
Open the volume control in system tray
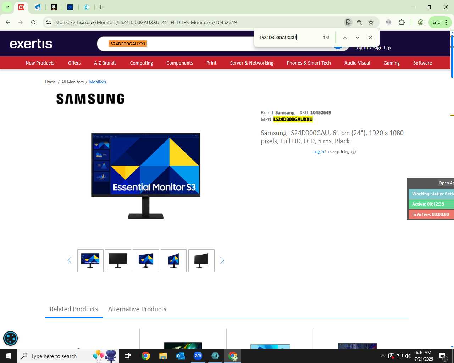[408, 356]
